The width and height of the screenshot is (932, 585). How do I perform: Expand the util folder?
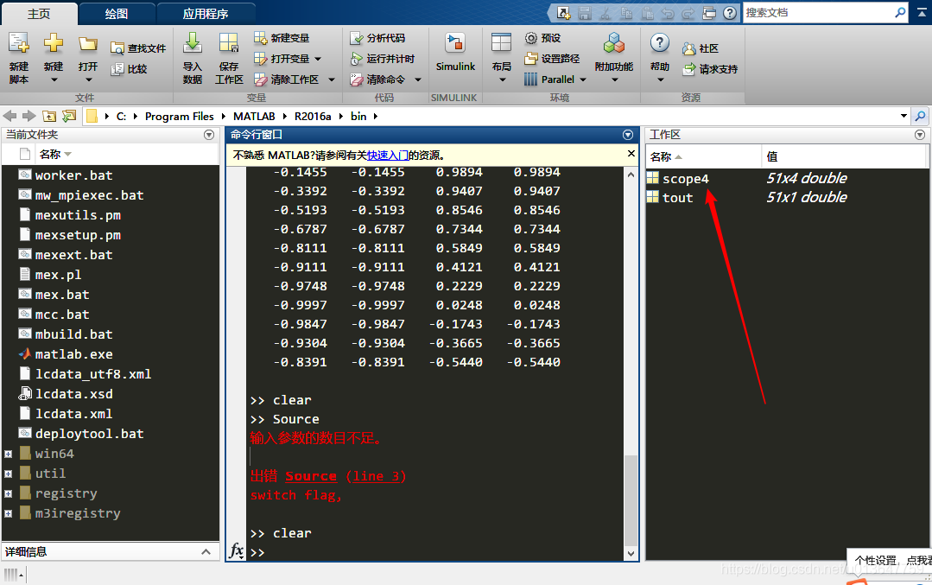point(9,474)
